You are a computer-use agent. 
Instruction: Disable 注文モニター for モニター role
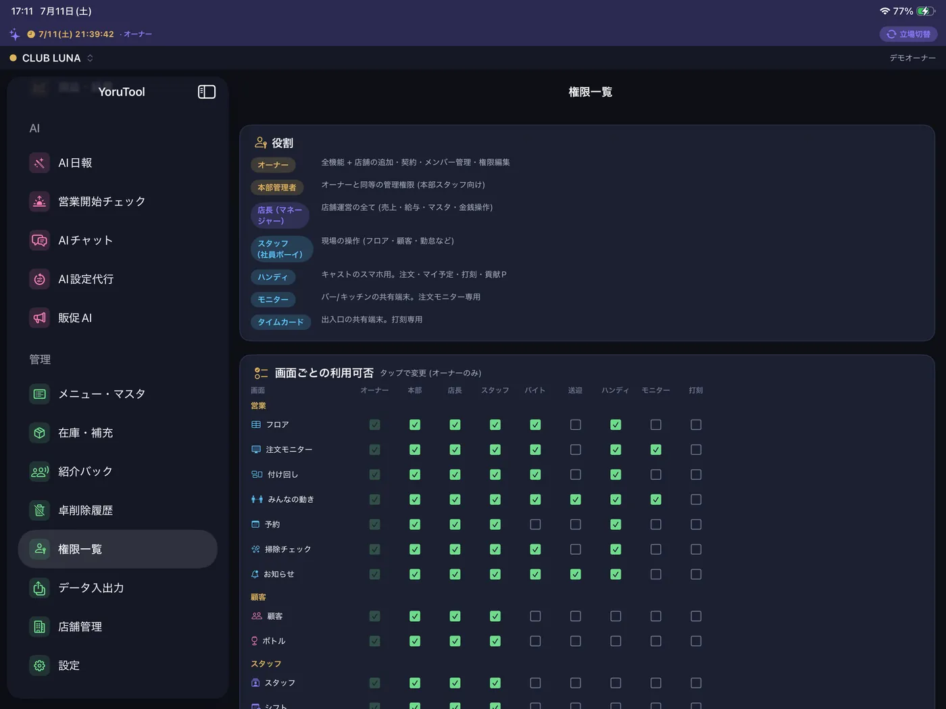coord(656,449)
